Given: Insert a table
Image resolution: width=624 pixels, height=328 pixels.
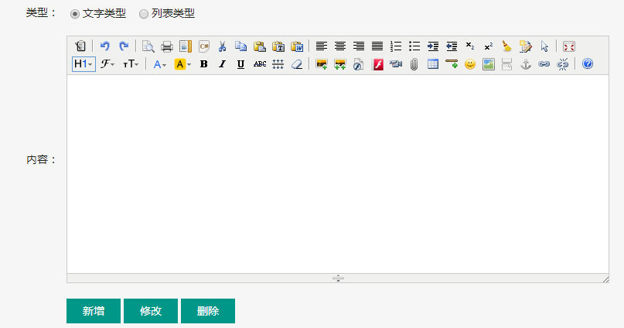Looking at the screenshot, I should (433, 63).
